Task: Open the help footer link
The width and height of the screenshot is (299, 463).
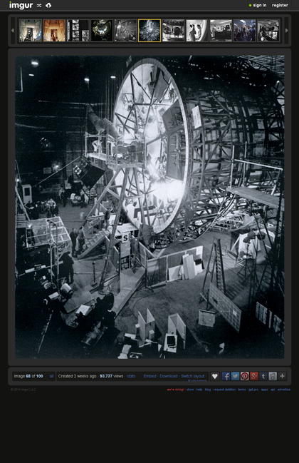Action: click(199, 390)
